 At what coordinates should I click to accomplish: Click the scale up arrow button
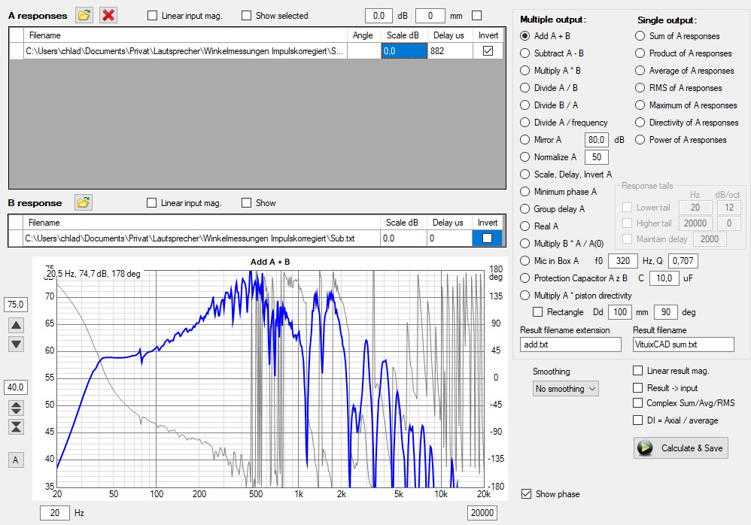coord(16,326)
